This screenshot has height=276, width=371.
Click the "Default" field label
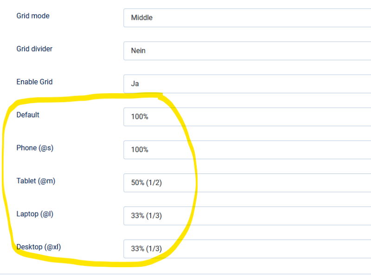28,115
